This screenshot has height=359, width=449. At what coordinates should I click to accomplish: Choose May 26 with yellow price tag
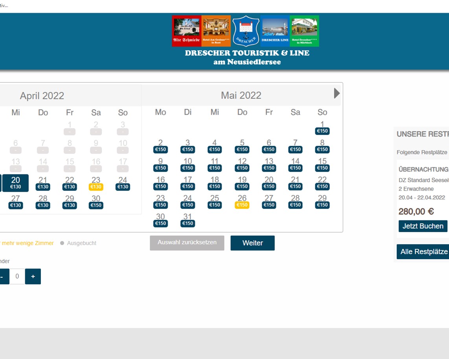click(x=242, y=201)
